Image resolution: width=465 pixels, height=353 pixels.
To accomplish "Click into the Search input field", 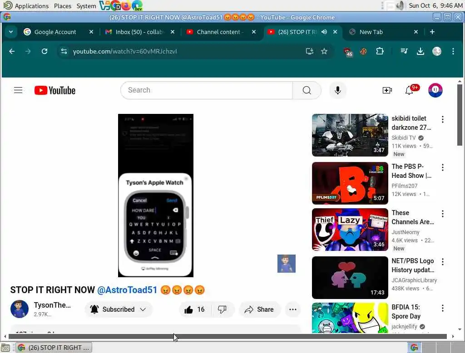I will [207, 90].
